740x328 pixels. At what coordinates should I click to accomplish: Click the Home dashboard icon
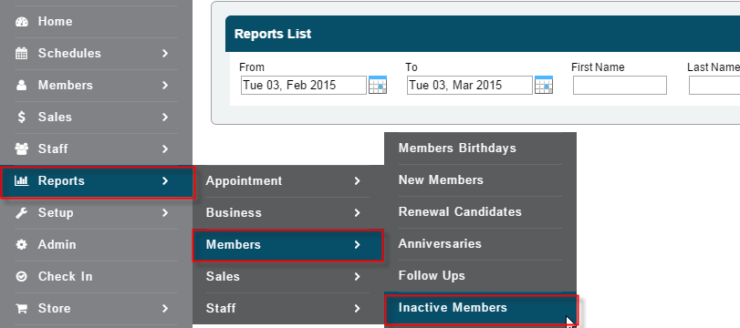coord(22,22)
